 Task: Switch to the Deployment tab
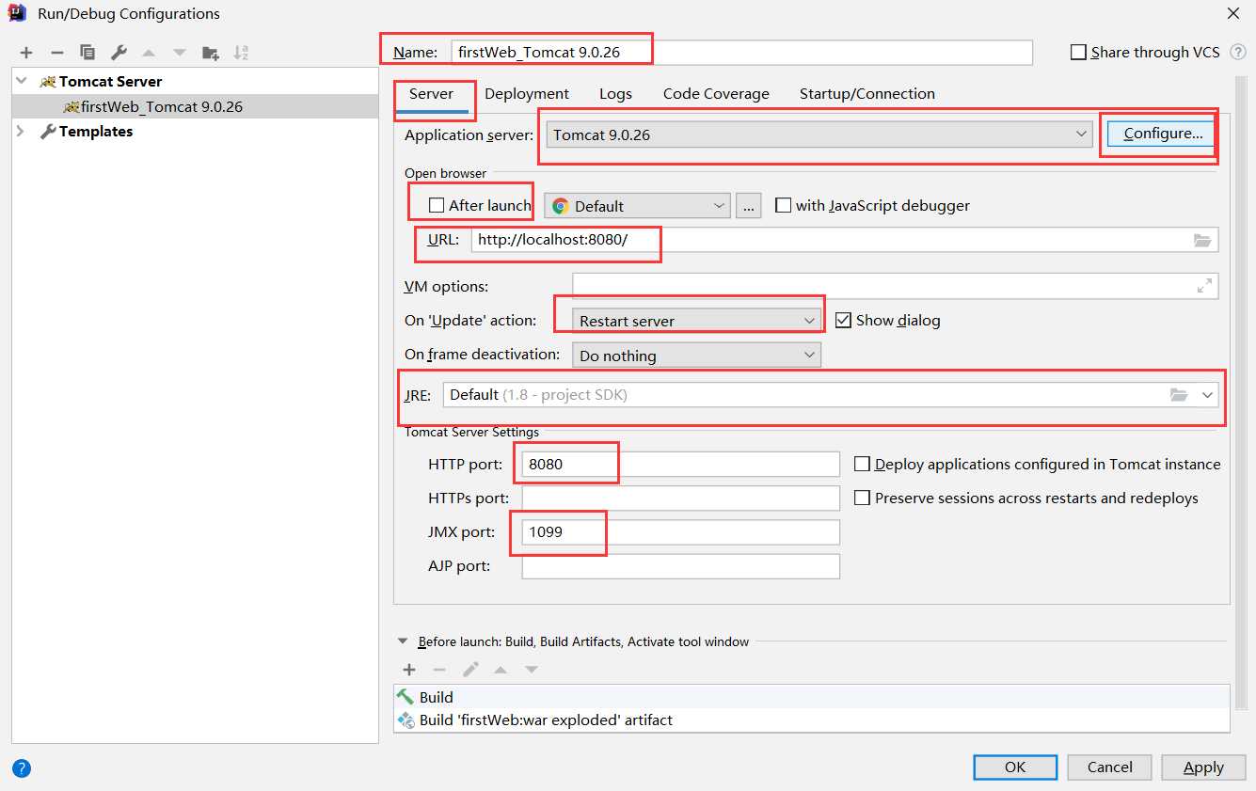[527, 94]
